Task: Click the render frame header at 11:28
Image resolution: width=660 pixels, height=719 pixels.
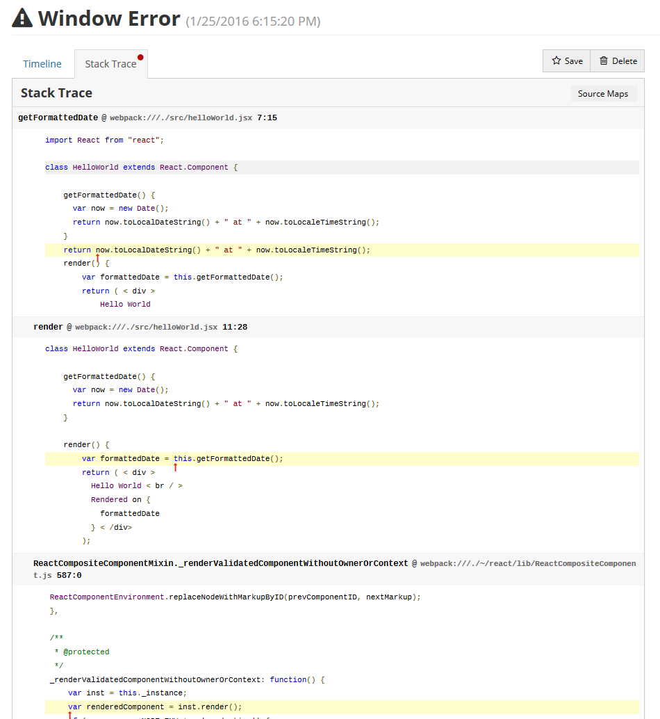Action: coord(328,327)
